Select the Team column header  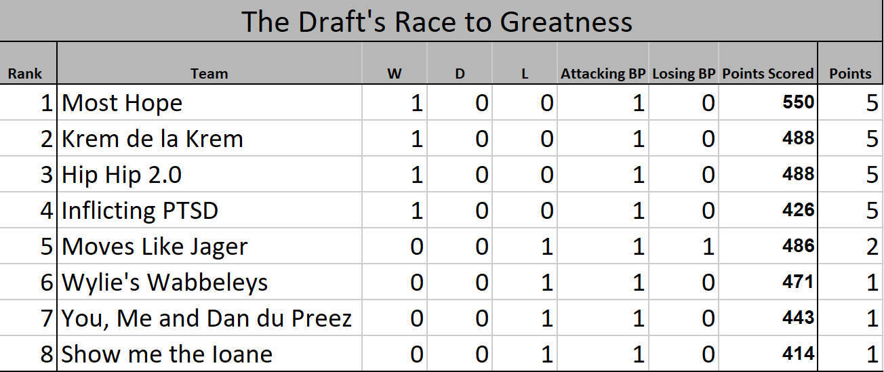click(x=209, y=74)
